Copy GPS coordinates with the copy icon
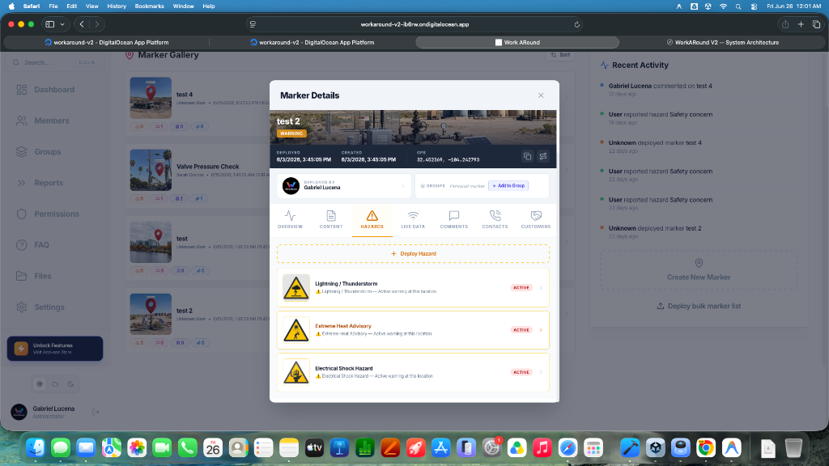The height and width of the screenshot is (466, 829). (527, 156)
